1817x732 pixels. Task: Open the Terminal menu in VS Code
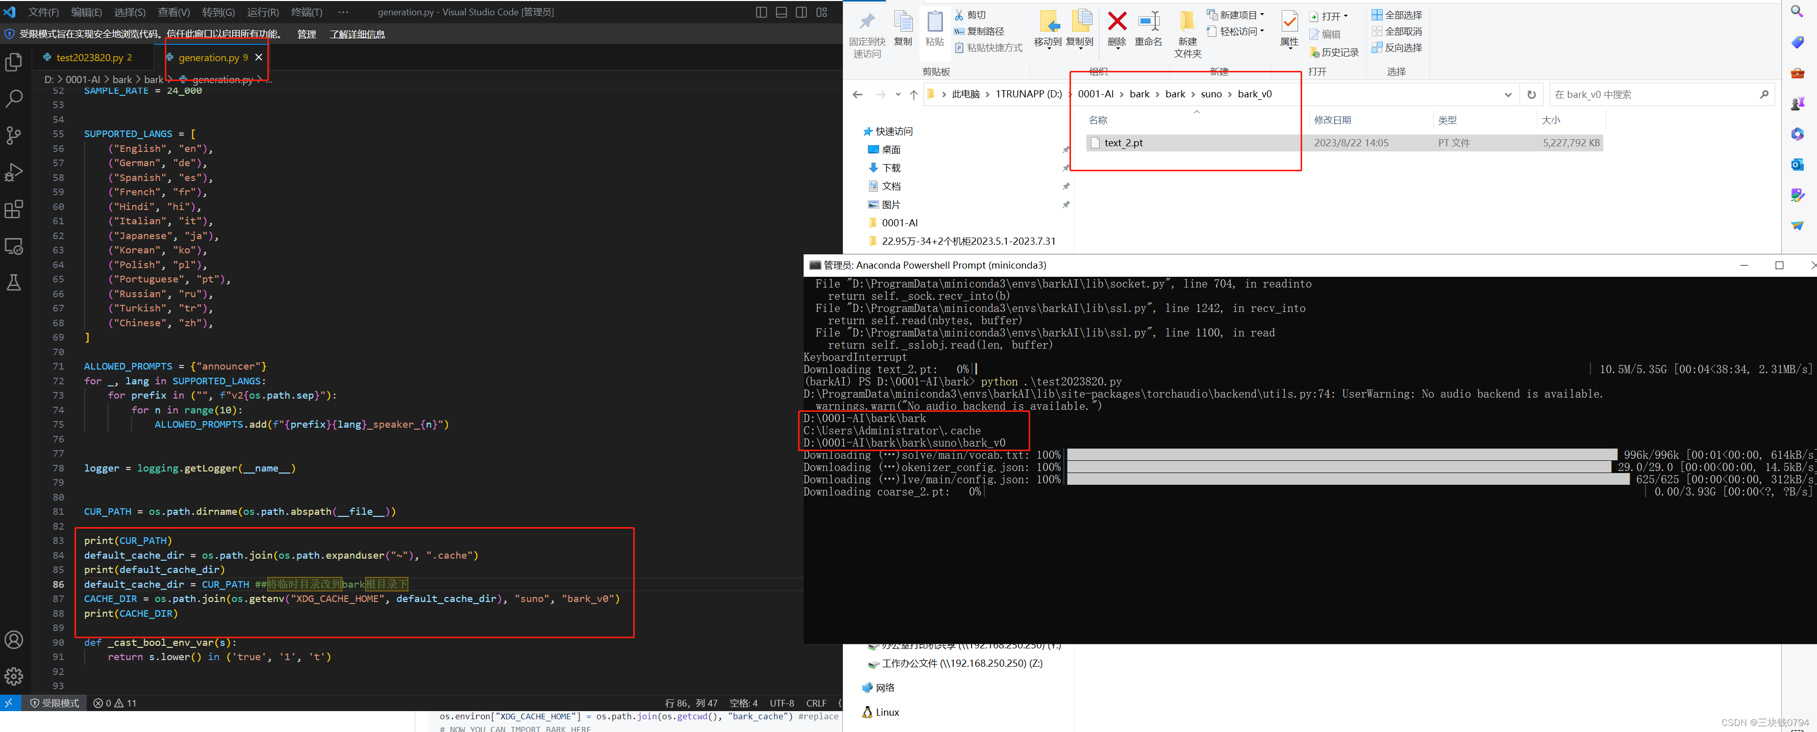[x=306, y=12]
